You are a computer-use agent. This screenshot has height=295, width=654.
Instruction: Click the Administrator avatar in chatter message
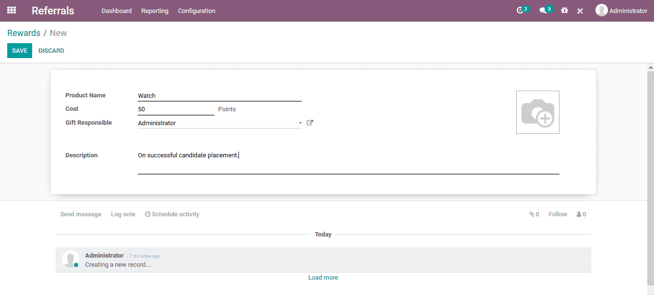[x=71, y=259]
